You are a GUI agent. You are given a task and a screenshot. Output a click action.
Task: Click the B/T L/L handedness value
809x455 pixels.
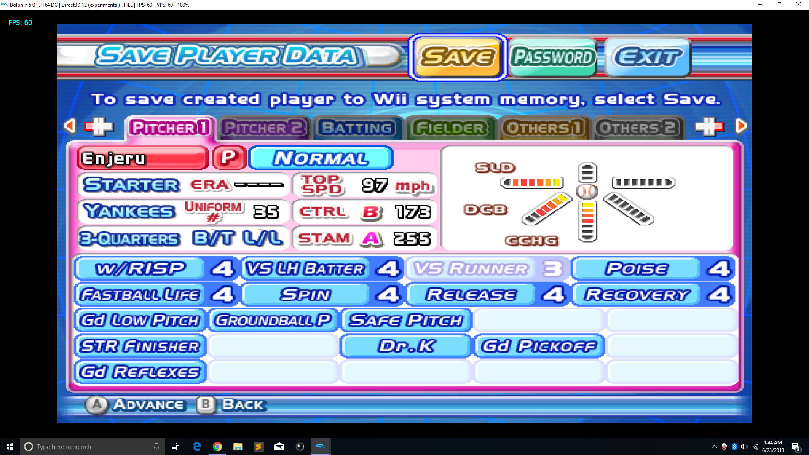point(238,238)
